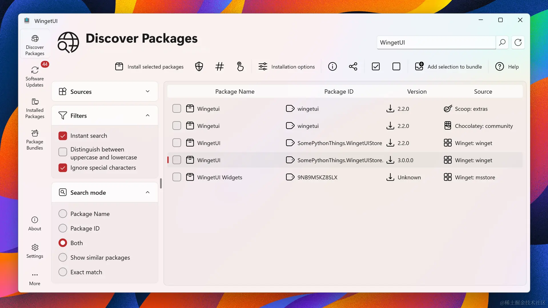
Task: Click the Scoop: extras source icon
Action: [448, 108]
